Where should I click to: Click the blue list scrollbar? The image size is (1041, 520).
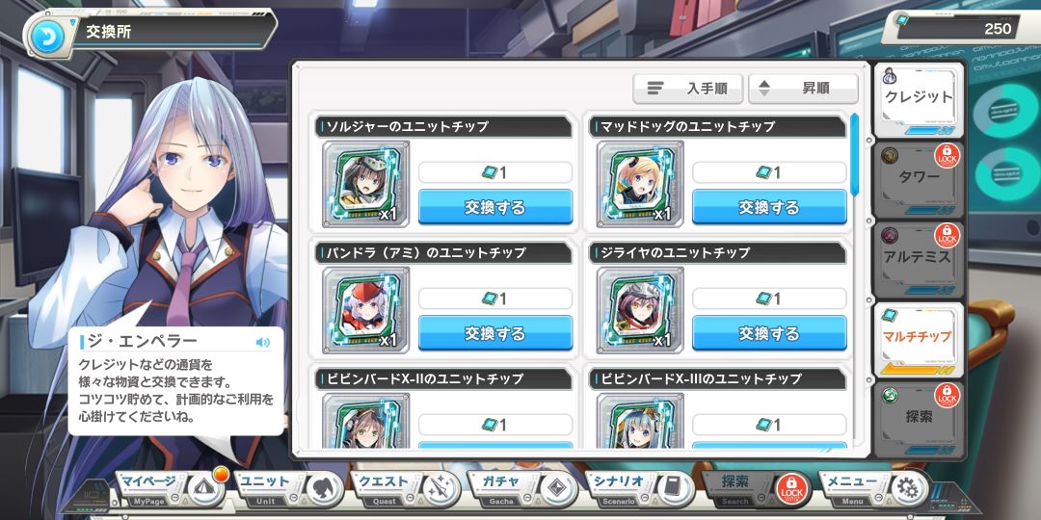click(854, 152)
